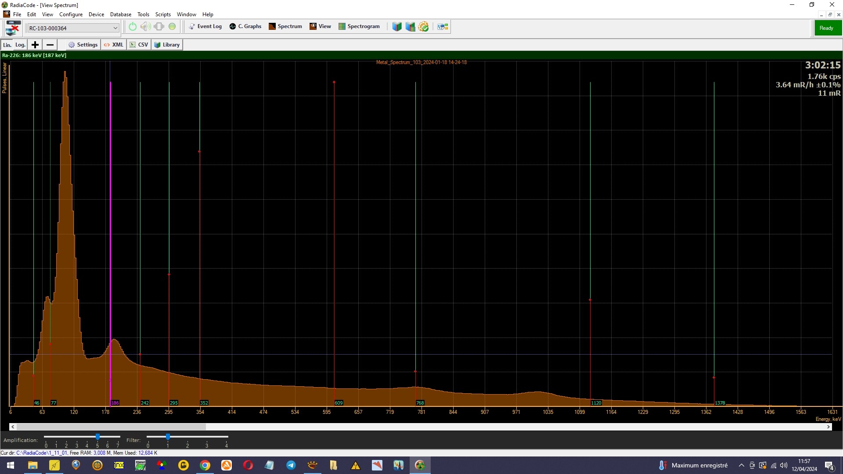Screen dimensions: 843x474
Task: Click the plus zoom button
Action: click(35, 45)
